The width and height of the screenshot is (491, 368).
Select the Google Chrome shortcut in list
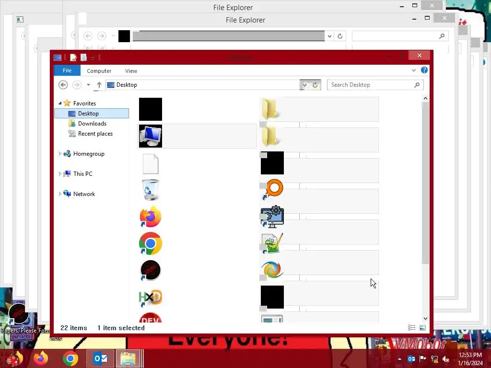tap(151, 243)
